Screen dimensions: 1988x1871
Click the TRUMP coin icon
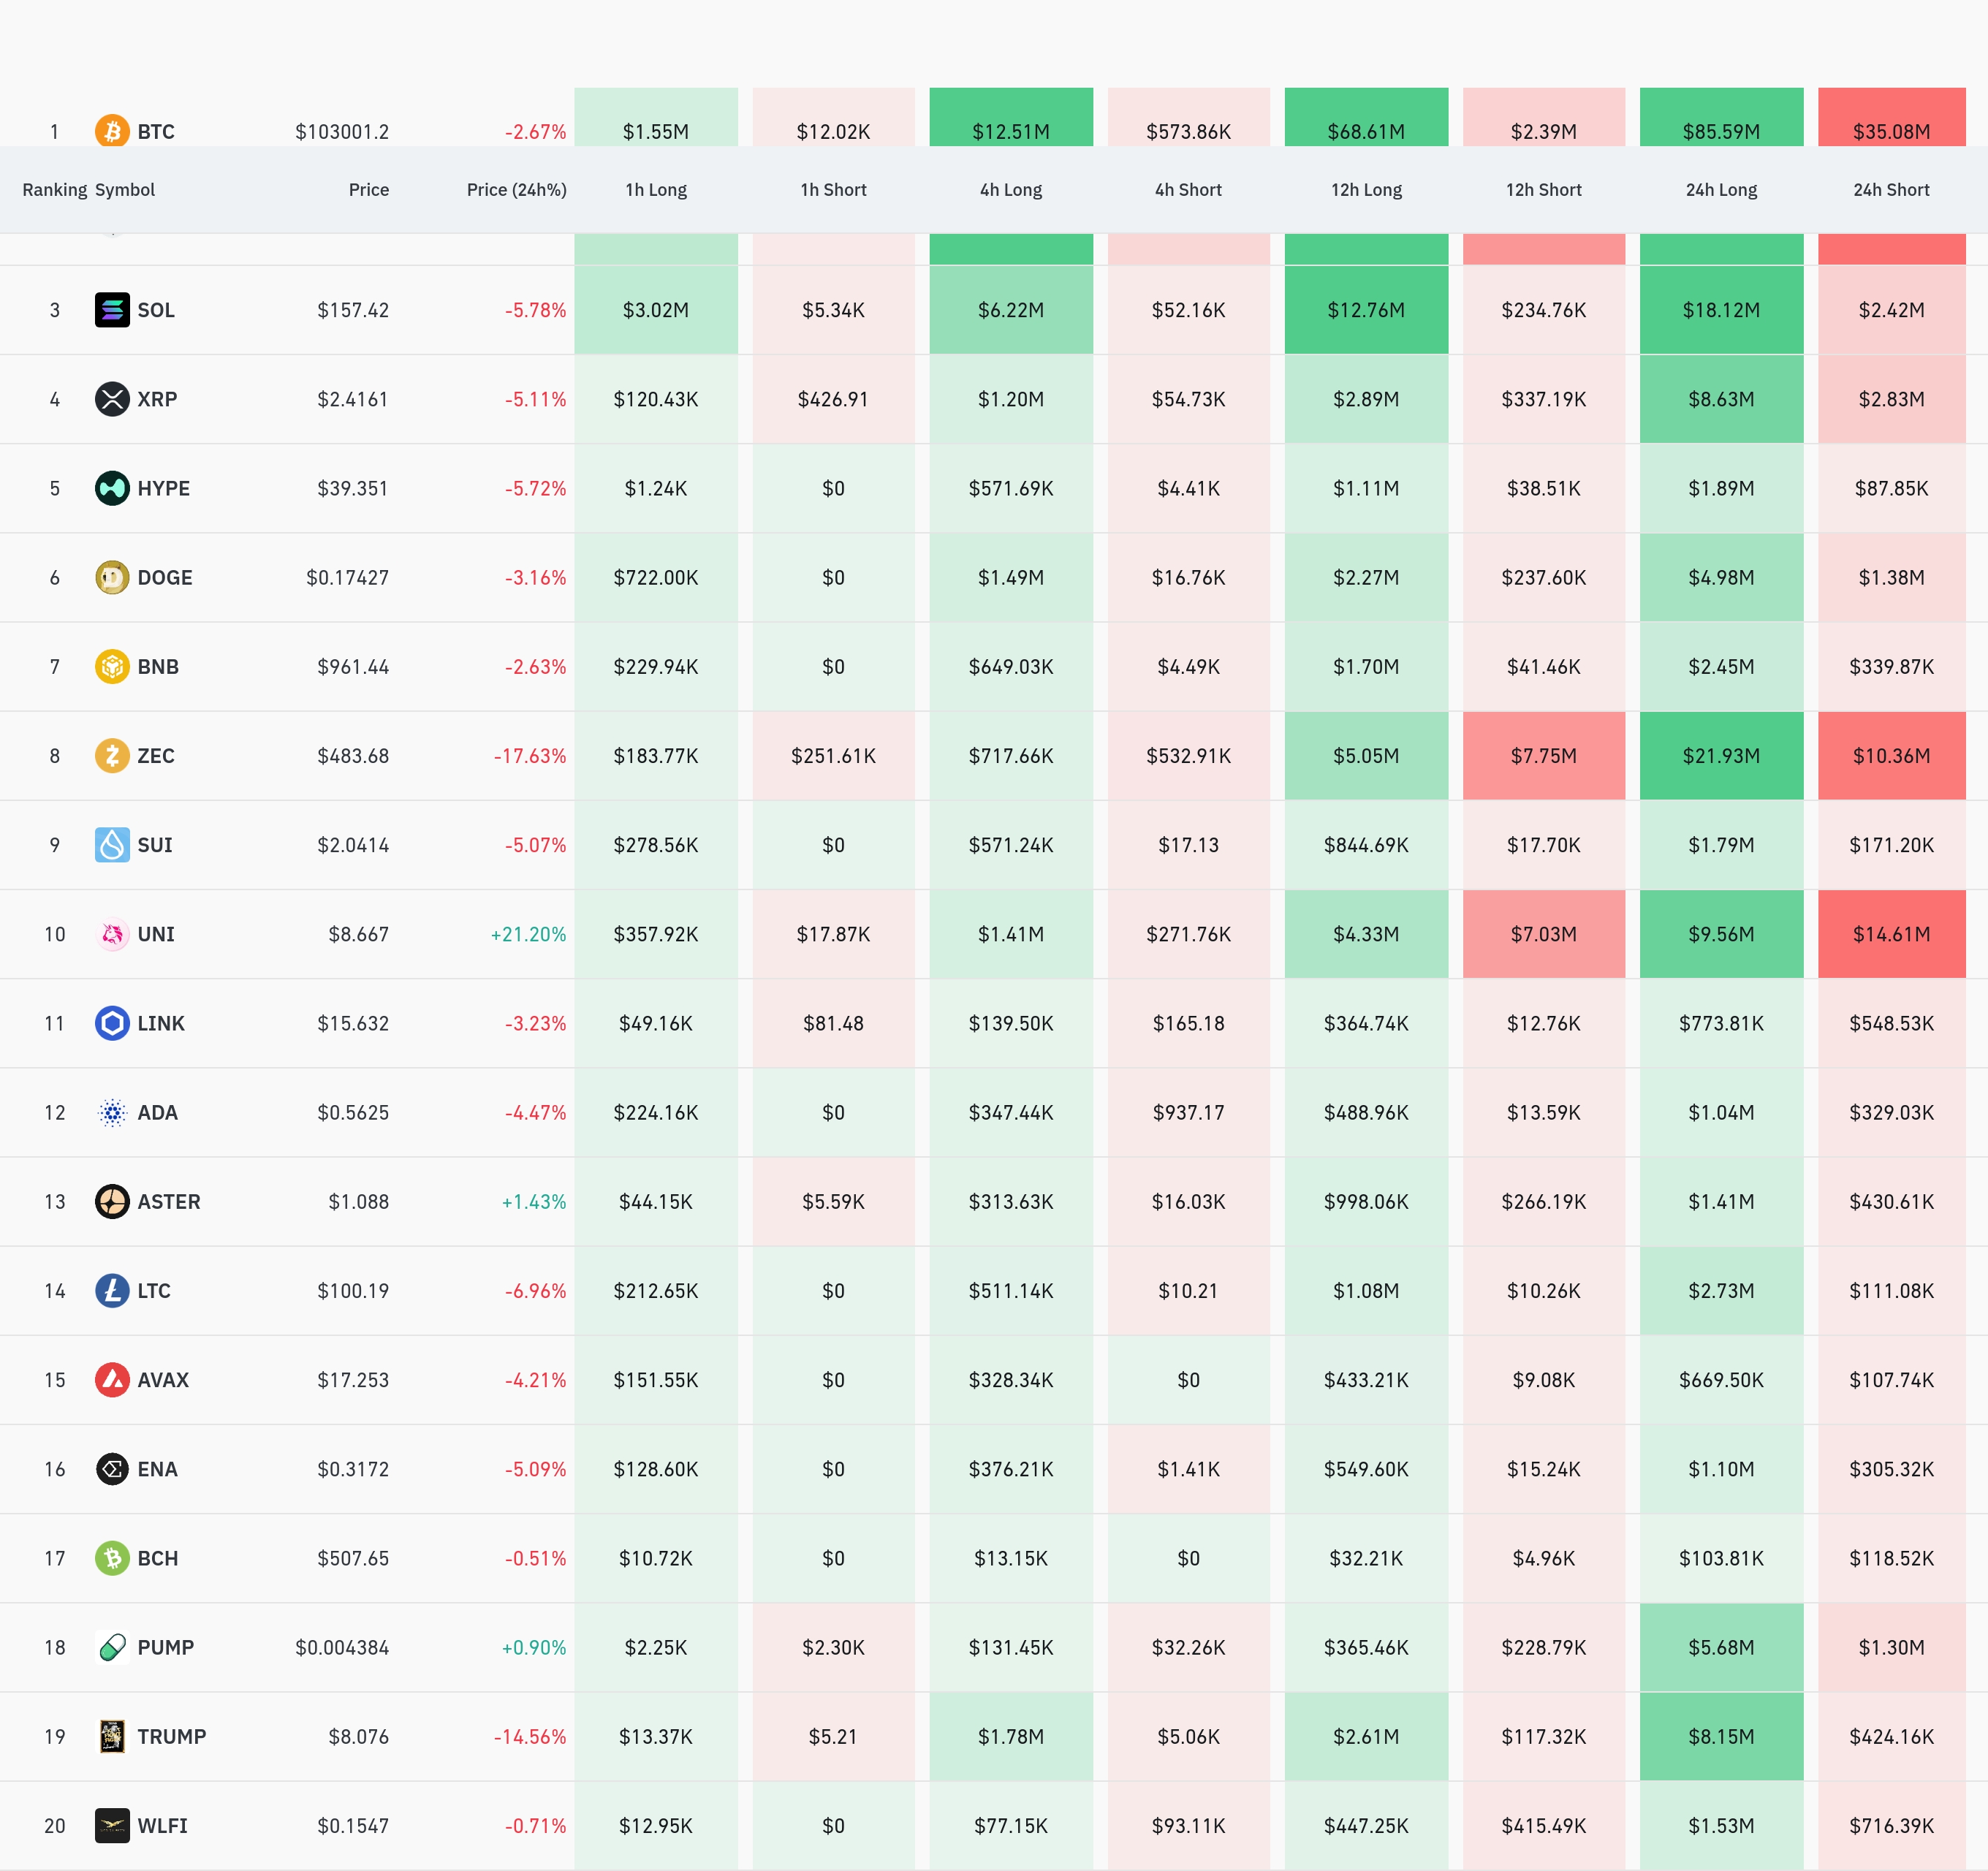[x=112, y=1737]
